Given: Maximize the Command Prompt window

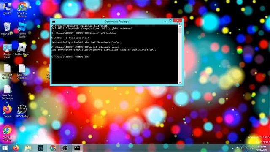Looking at the screenshot, I should [170, 21].
